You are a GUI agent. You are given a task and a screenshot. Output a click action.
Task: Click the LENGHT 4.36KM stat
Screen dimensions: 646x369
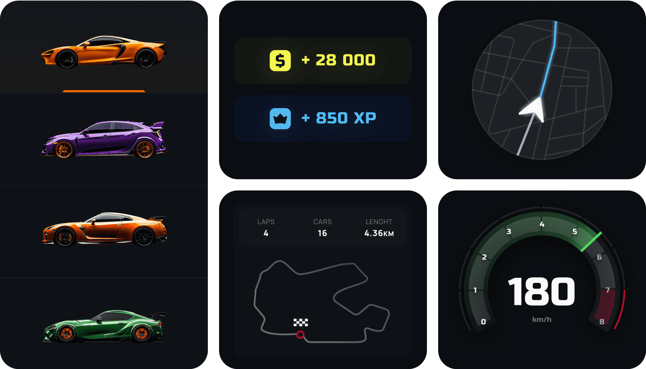(x=379, y=228)
